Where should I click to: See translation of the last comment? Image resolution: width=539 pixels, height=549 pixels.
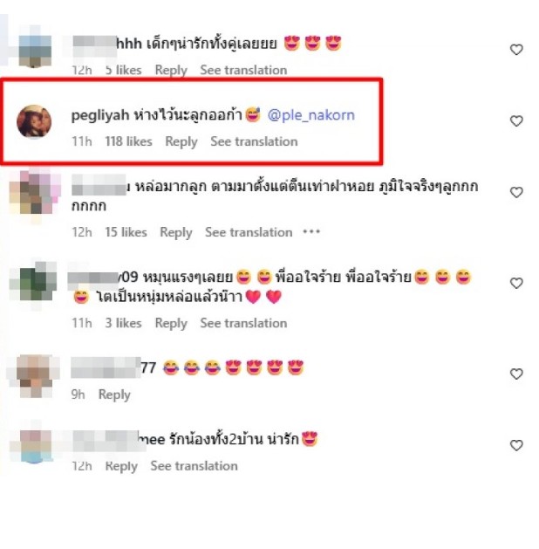pos(194,466)
